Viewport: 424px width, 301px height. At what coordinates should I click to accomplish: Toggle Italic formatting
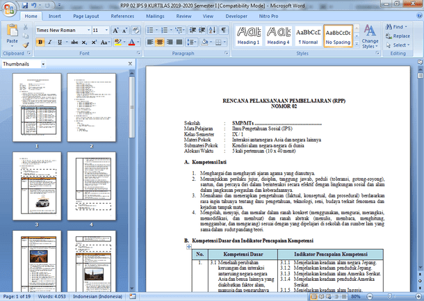50,42
